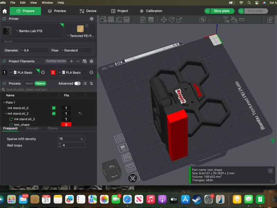Switch to the Device tab

[88, 11]
